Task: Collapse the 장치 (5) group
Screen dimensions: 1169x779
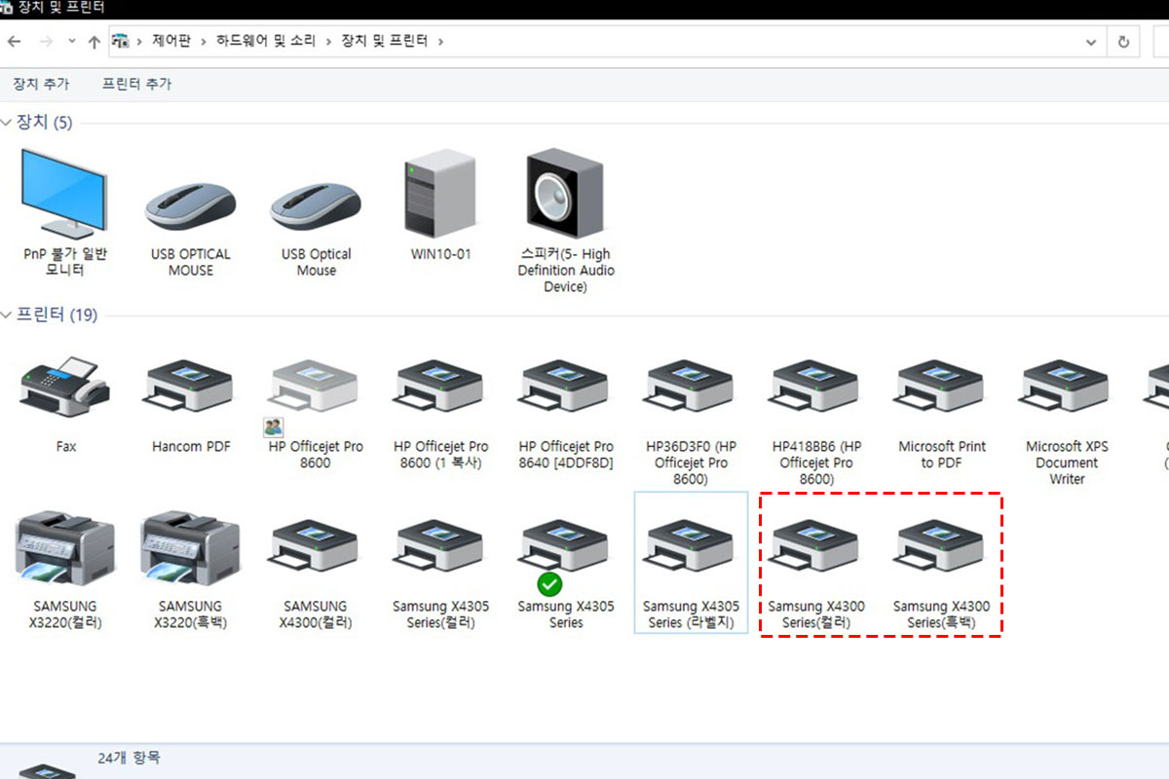Action: (x=7, y=122)
